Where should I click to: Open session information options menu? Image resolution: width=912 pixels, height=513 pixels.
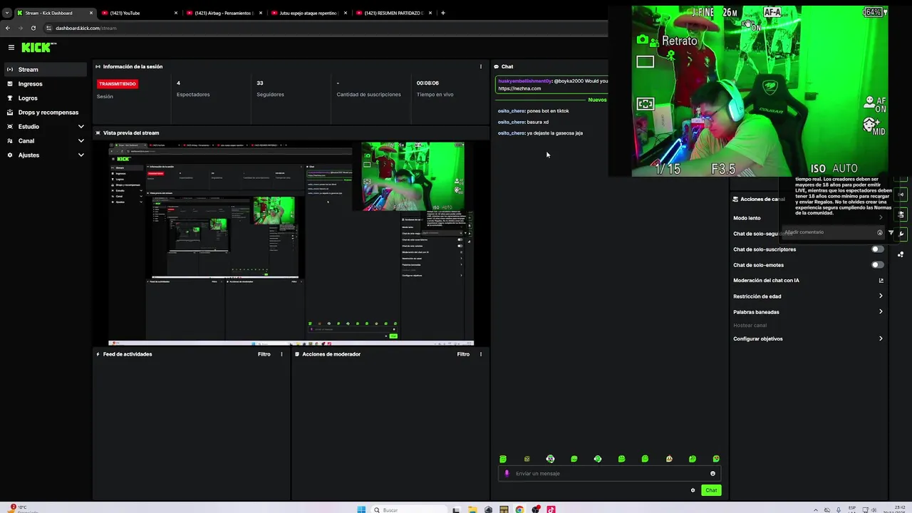(480, 66)
